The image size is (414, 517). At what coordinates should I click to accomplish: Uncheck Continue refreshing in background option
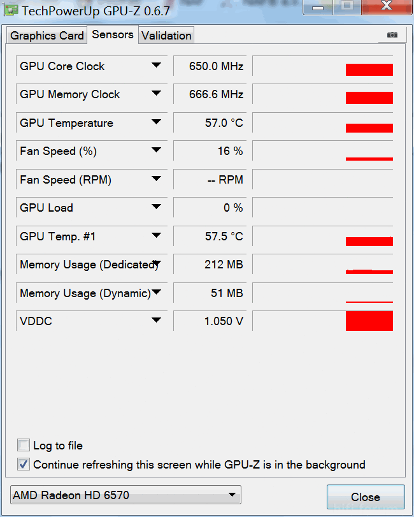(24, 464)
